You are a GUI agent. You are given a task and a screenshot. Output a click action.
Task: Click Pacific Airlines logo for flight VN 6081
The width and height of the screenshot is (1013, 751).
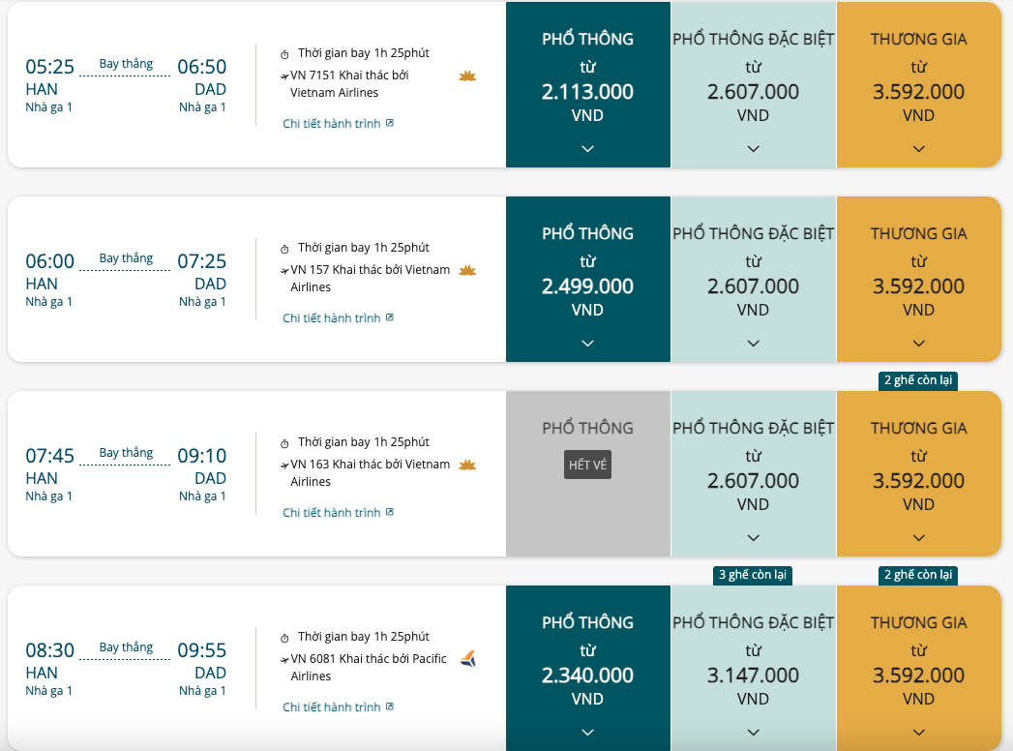(x=468, y=659)
